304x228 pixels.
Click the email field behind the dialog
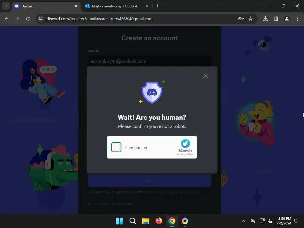click(150, 61)
